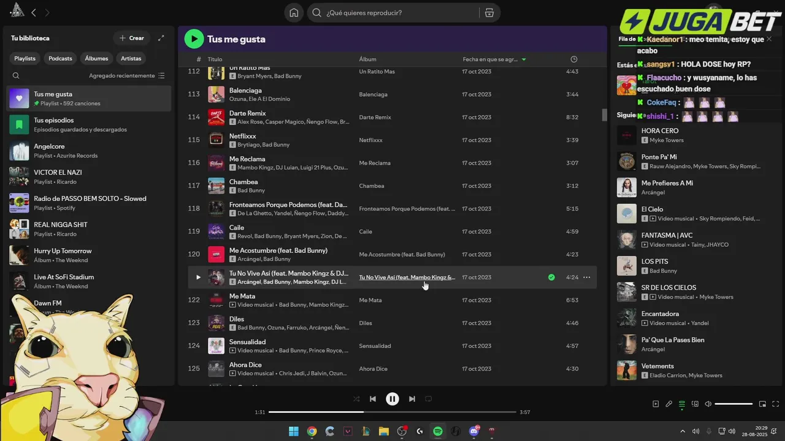Click El Cielo queue thumbnail
Screen dimensions: 785x441
pyautogui.click(x=627, y=213)
